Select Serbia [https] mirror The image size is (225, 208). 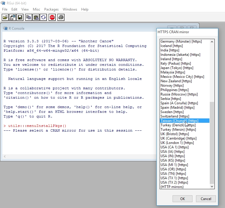[x=185, y=99]
